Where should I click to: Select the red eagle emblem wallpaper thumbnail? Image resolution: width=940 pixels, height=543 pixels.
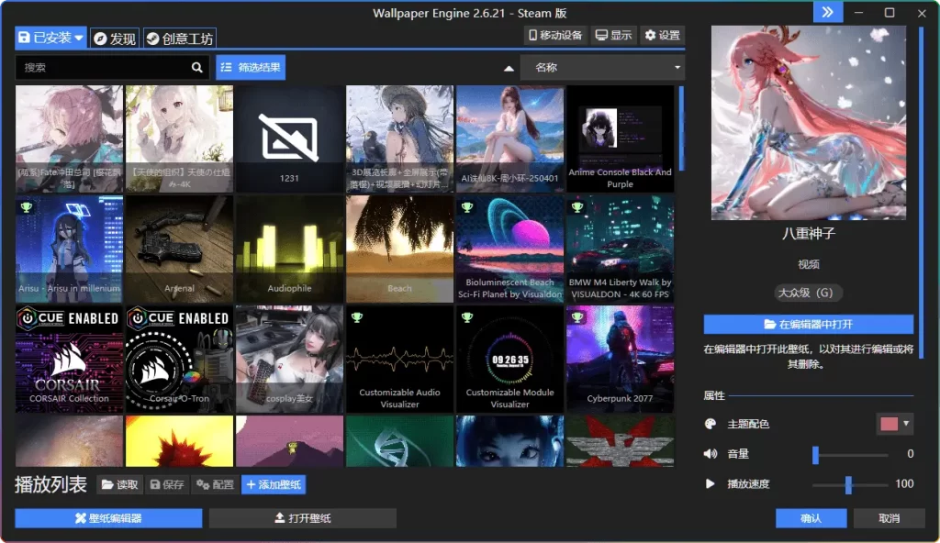[x=620, y=441]
